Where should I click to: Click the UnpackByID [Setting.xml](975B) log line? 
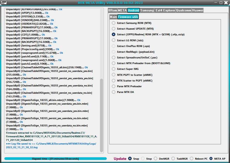coord(28,46)
